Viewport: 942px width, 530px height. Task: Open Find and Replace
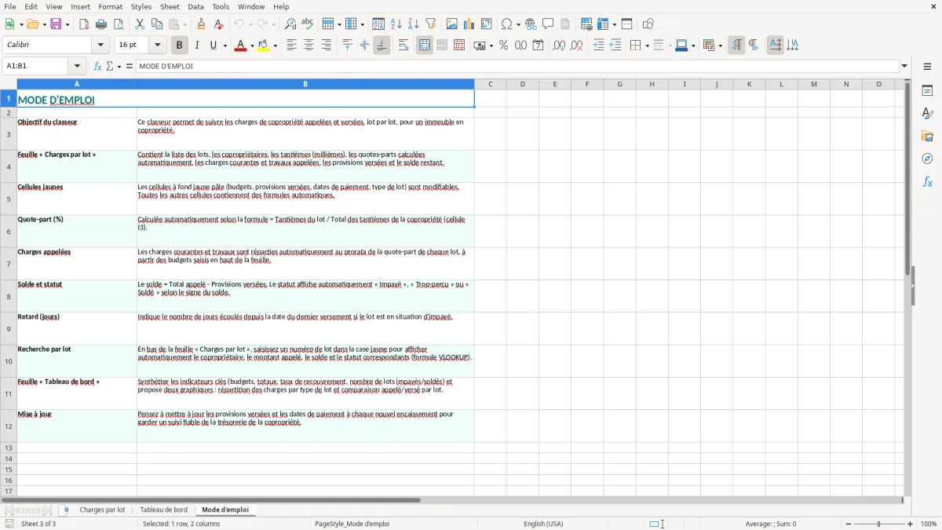point(290,24)
